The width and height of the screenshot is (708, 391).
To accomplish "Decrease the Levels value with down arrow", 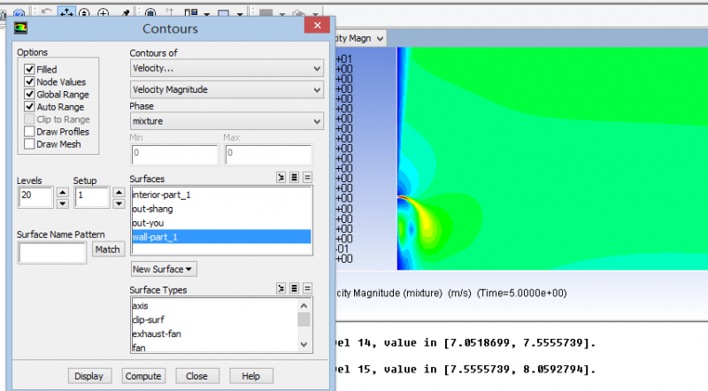I will (x=62, y=203).
